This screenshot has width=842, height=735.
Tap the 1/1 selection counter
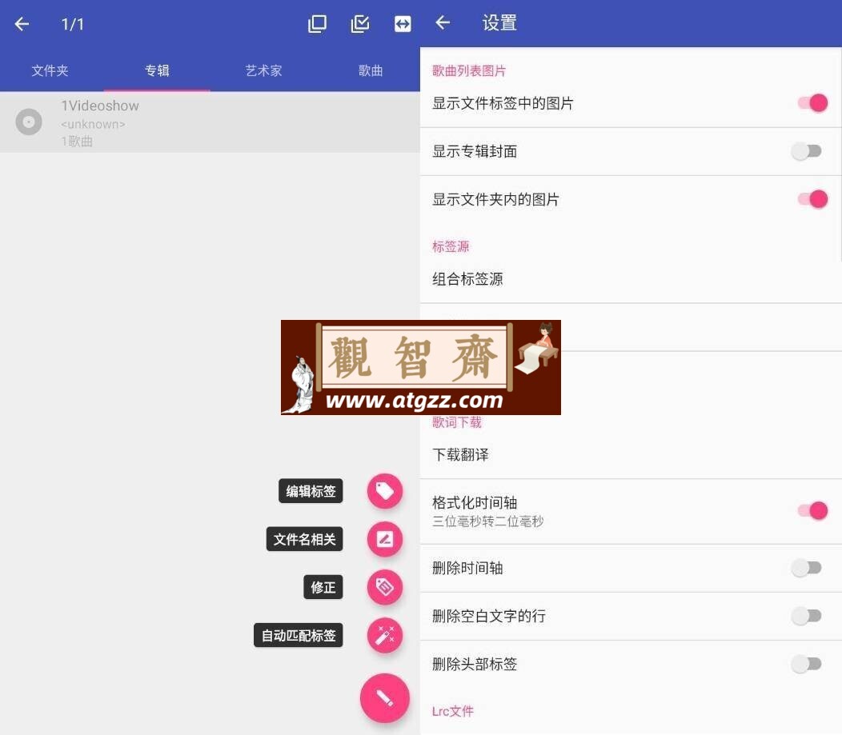tap(73, 24)
